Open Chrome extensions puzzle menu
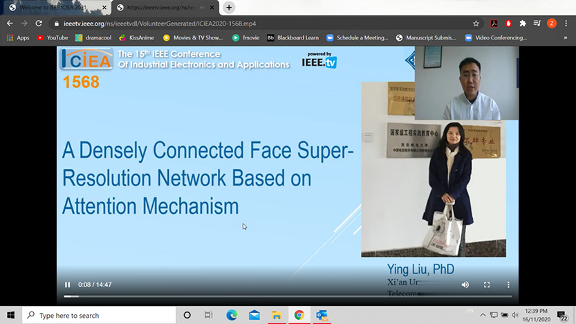Viewport: 576px width, 324px height. tap(523, 24)
